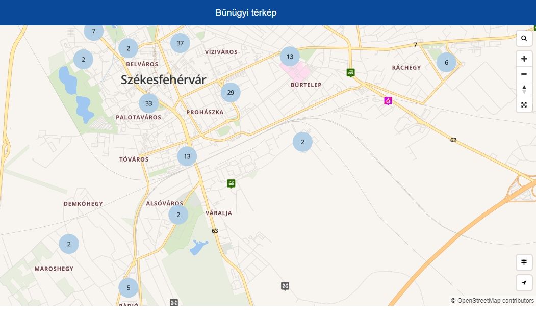Viewport: 536px width, 321px height.
Task: Open the 2 cluster in Maroshegy
Action: (69, 244)
